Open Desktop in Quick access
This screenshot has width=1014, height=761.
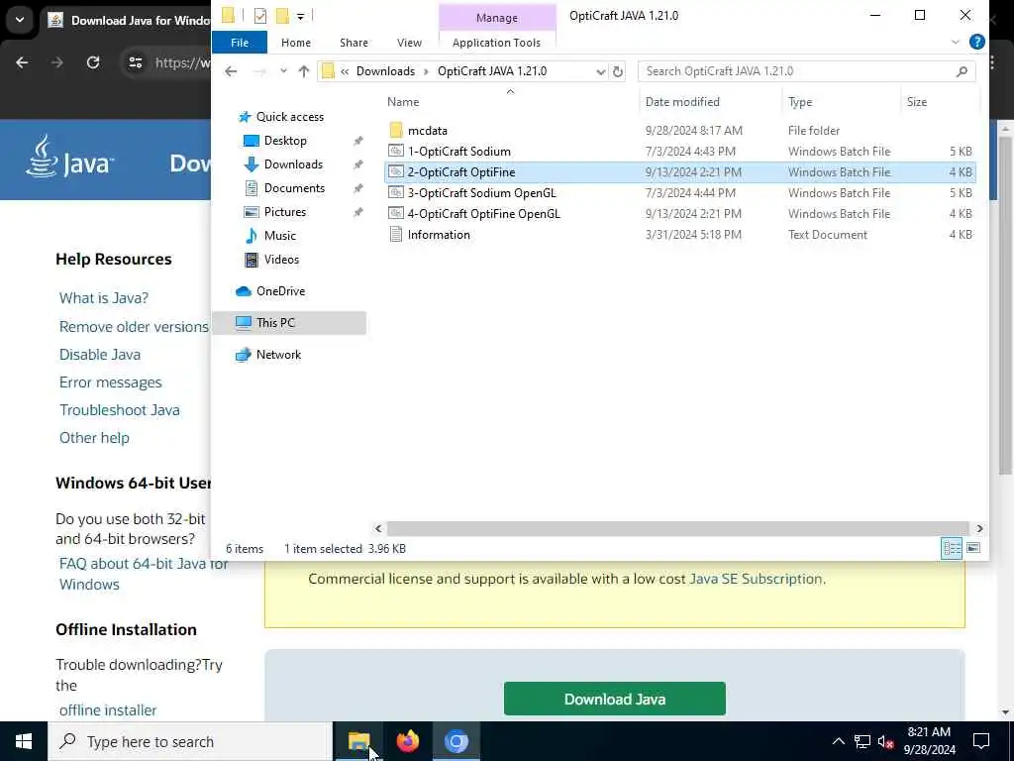(284, 141)
